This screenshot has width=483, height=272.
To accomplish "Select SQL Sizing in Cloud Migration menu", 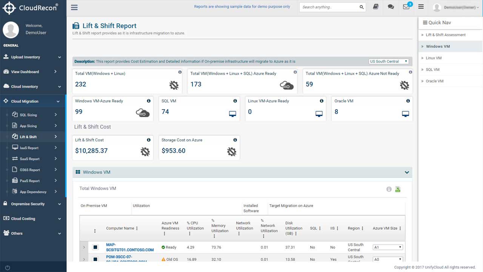I will [28, 115].
